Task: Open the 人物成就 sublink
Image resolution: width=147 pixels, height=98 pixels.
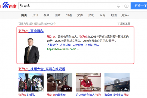Action: point(65,45)
